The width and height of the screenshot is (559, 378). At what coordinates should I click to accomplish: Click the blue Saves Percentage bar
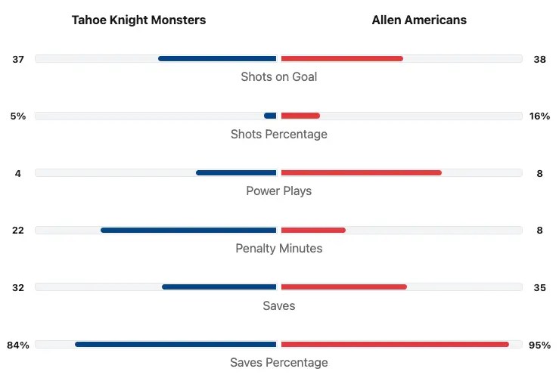coord(176,345)
